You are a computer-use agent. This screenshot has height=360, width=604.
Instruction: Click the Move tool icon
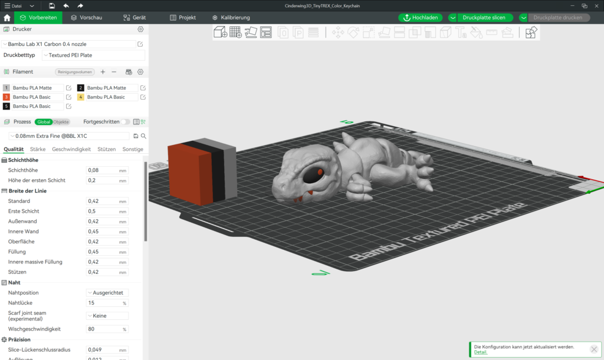338,32
